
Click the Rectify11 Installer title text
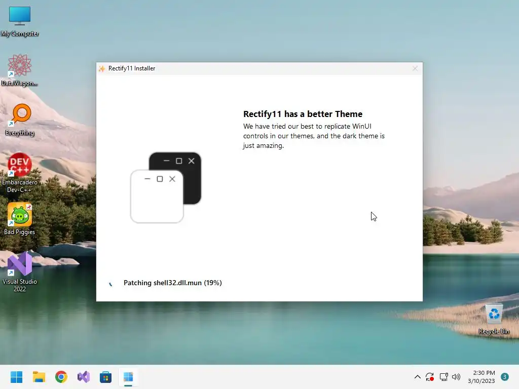[132, 68]
